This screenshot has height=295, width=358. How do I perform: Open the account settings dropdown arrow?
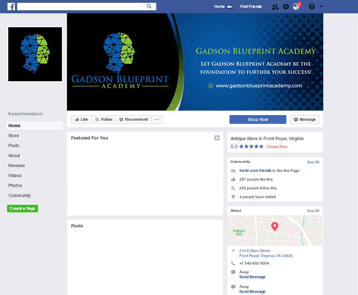[321, 6]
